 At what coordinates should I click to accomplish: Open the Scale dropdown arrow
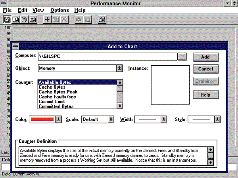[111, 119]
